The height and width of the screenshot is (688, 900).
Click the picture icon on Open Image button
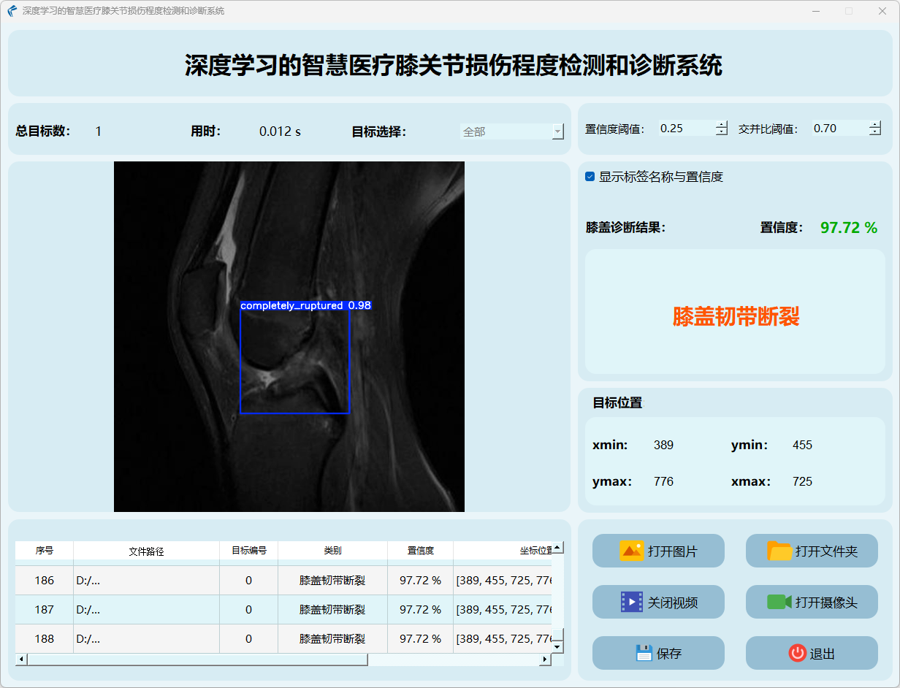631,551
